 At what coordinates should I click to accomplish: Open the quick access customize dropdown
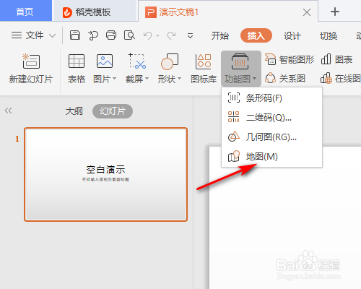tap(190, 36)
